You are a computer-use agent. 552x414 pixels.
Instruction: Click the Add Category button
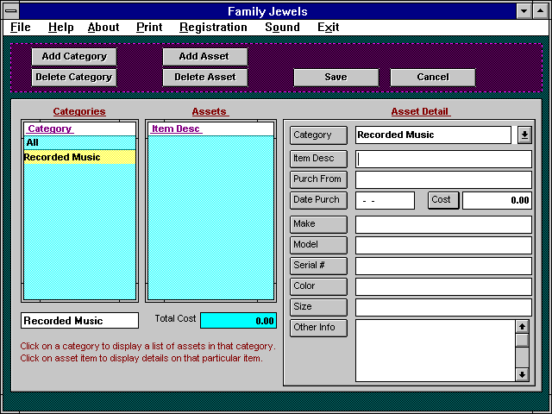[x=74, y=56]
